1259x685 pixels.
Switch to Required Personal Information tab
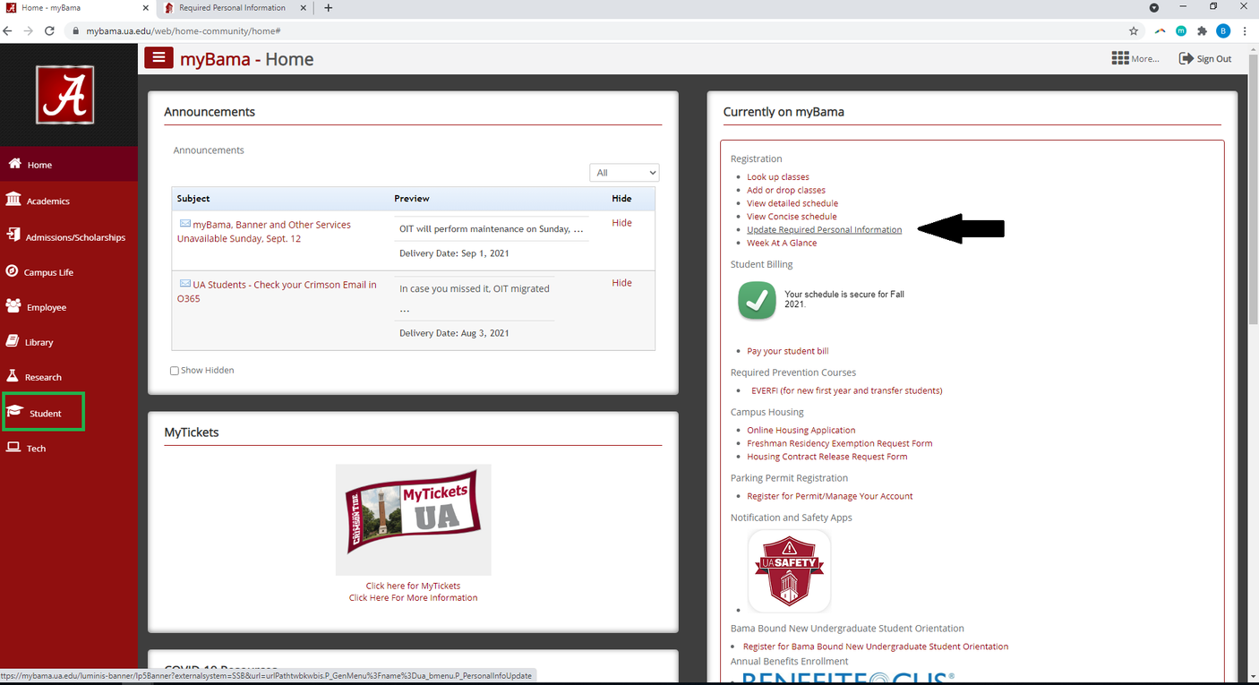click(232, 8)
